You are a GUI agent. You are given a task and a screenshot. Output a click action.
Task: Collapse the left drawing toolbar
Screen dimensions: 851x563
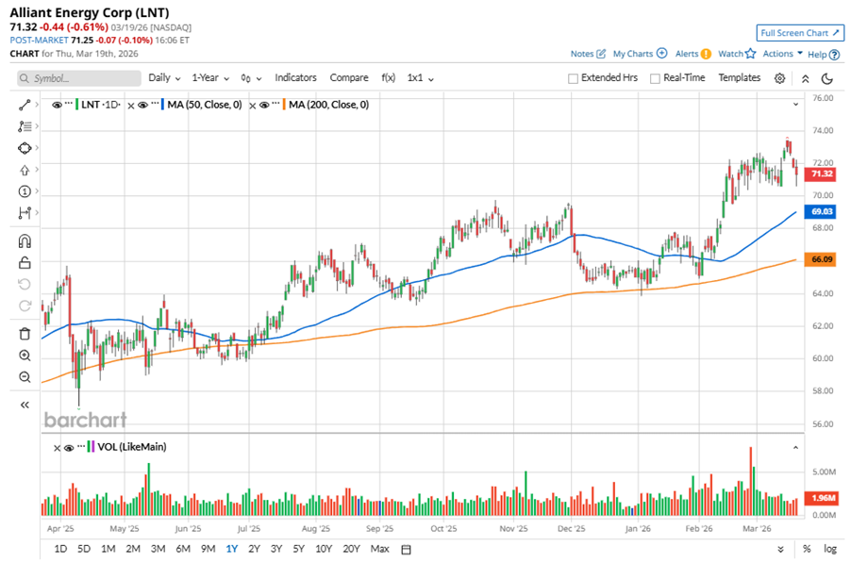(25, 405)
